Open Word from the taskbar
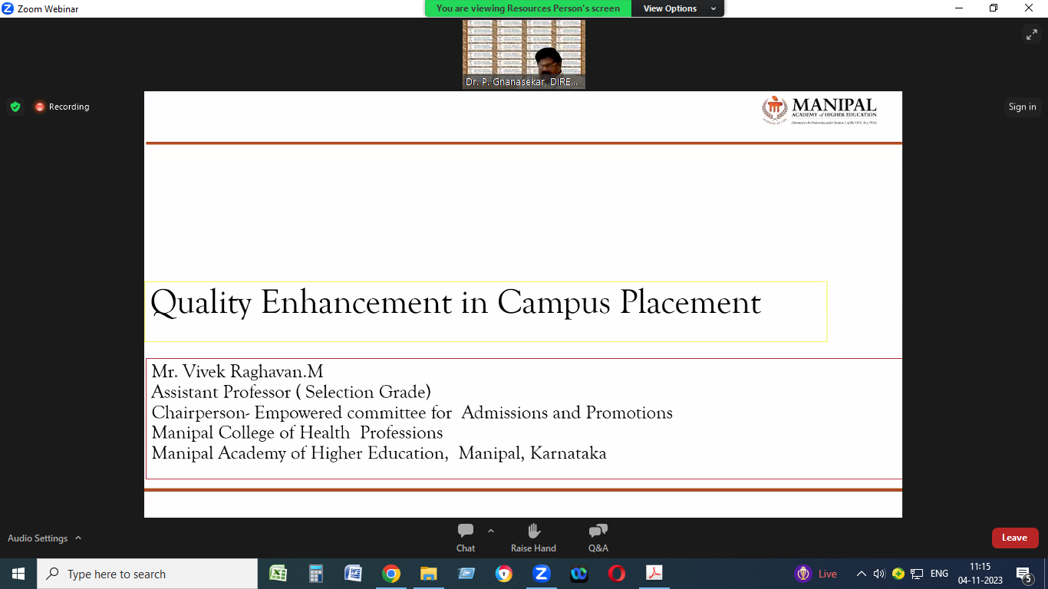Viewport: 1048px width, 589px height. (x=353, y=574)
